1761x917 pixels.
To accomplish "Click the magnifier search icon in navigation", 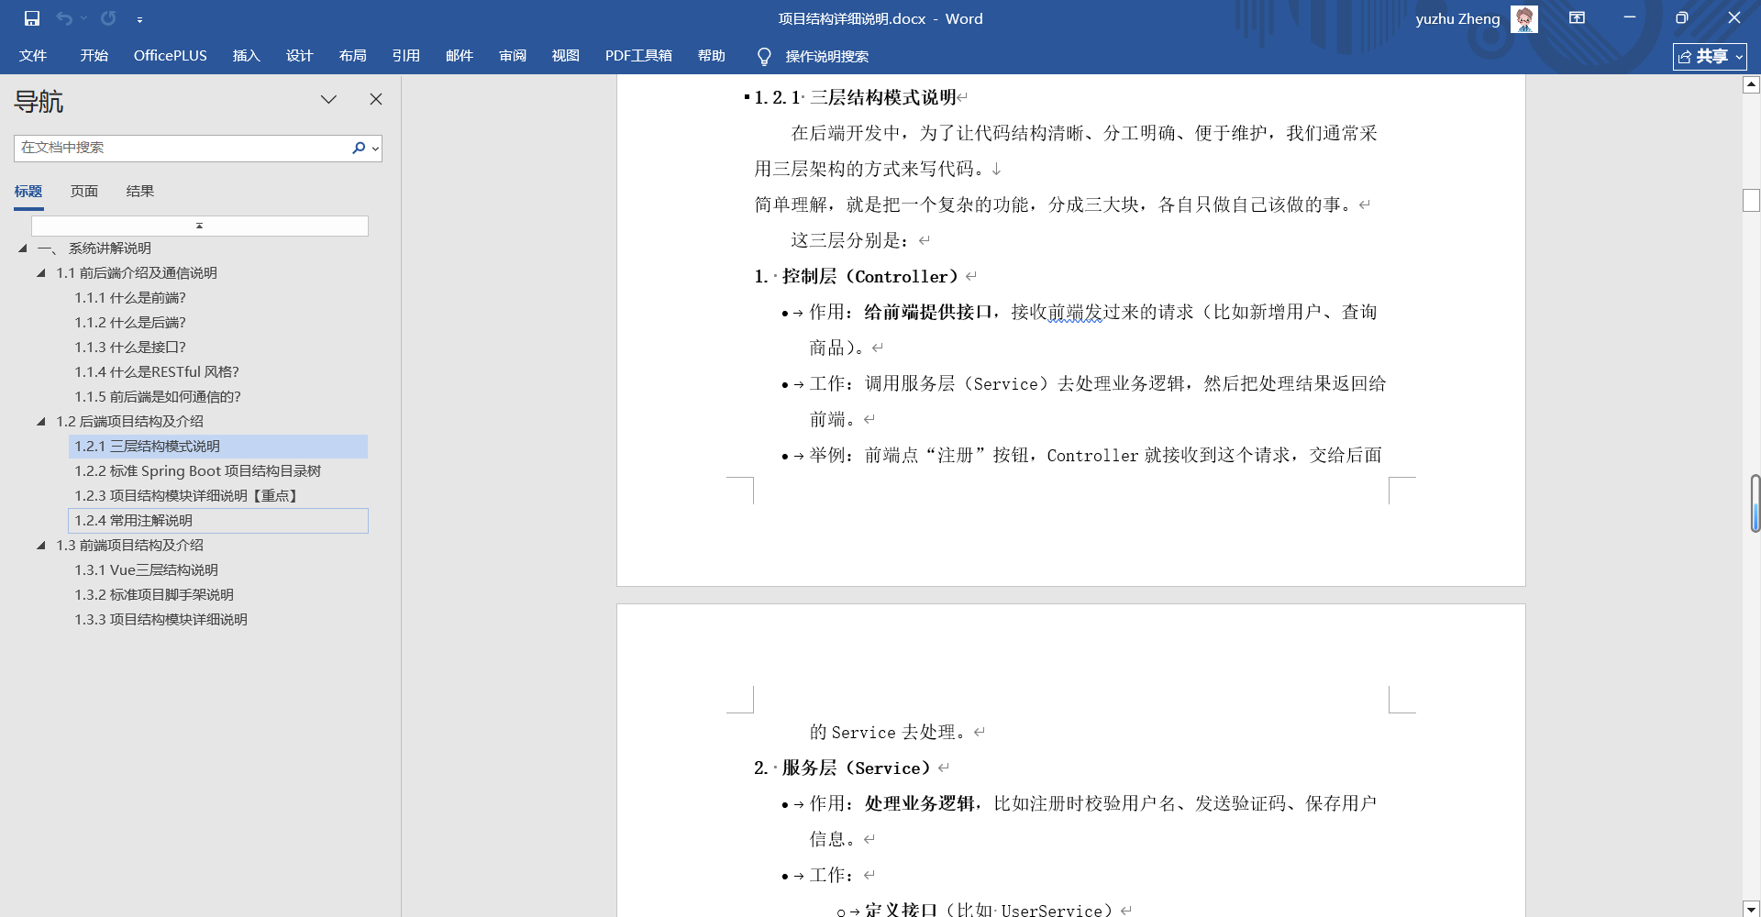I will pos(359,148).
